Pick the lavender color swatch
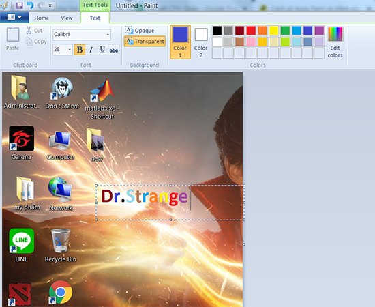The image size is (375, 307). 319,42
